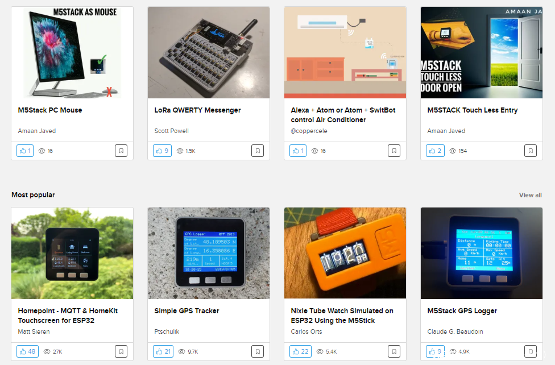Bookmark the Homepoint MQTT & HomeKit project
The image size is (555, 365).
(x=121, y=351)
